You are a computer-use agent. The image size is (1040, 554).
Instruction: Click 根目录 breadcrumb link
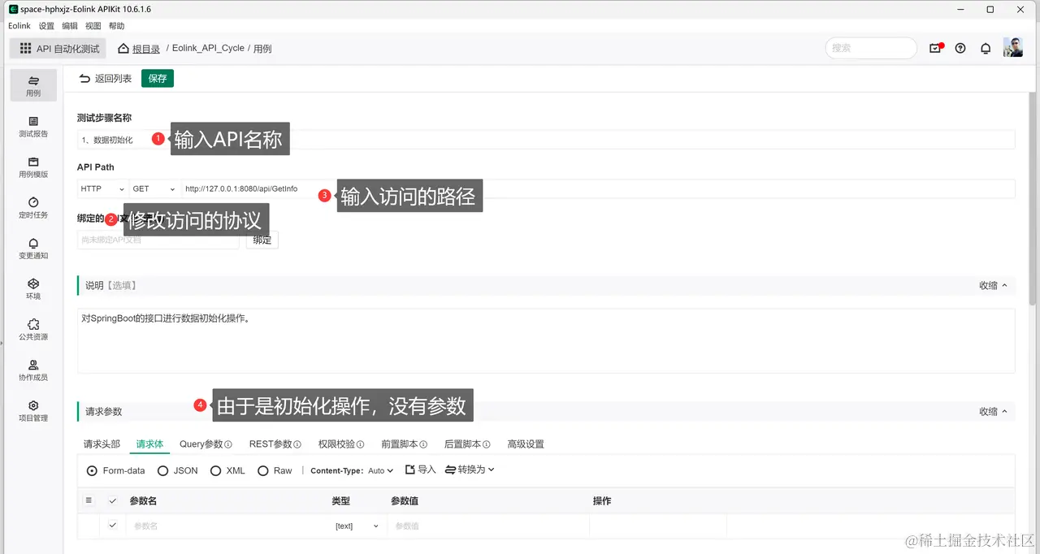tap(146, 49)
